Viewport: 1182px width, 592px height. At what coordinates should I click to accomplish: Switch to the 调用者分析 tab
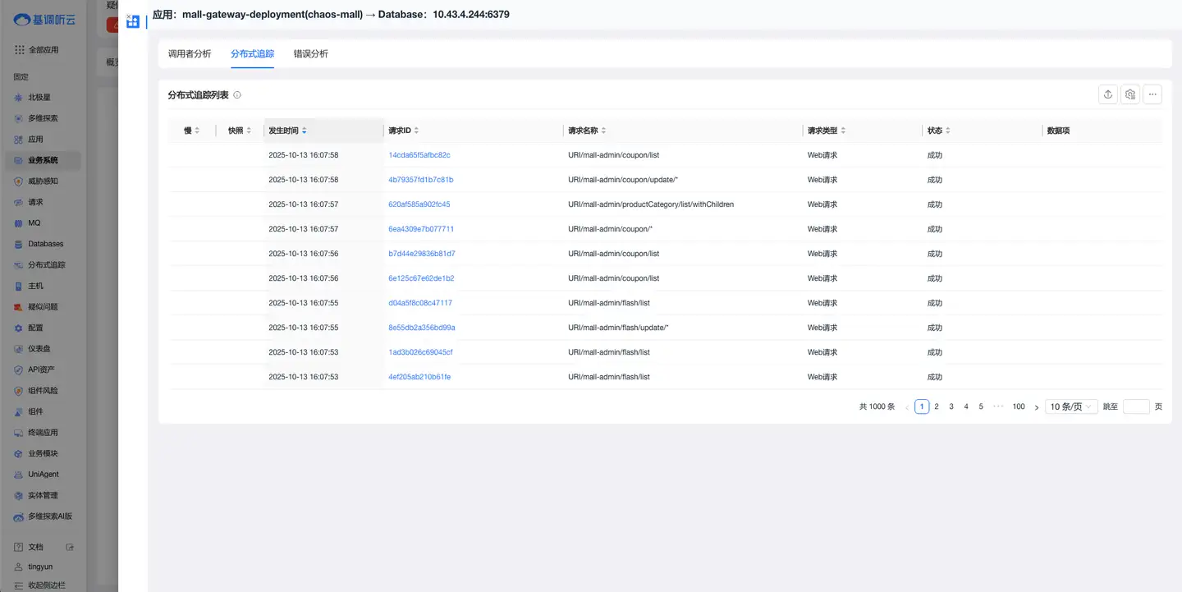pos(190,53)
